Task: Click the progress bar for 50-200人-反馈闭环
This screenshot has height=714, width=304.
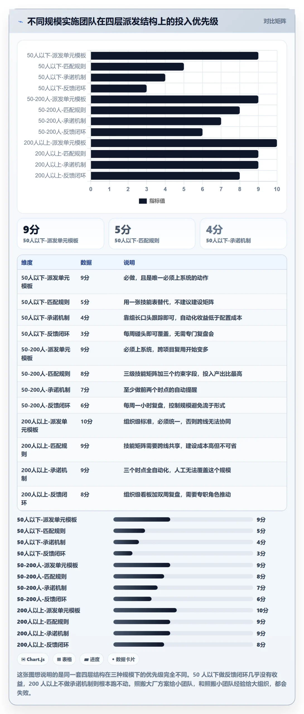Action: coord(183,599)
